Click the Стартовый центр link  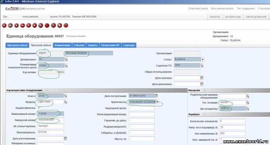click(197, 8)
